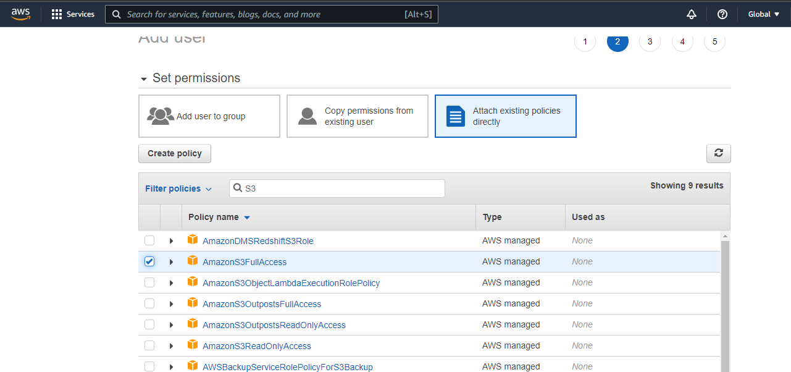This screenshot has width=791, height=372.
Task: Expand AWSBackupServiceRolePolicyForS3Backup details
Action: click(x=171, y=367)
